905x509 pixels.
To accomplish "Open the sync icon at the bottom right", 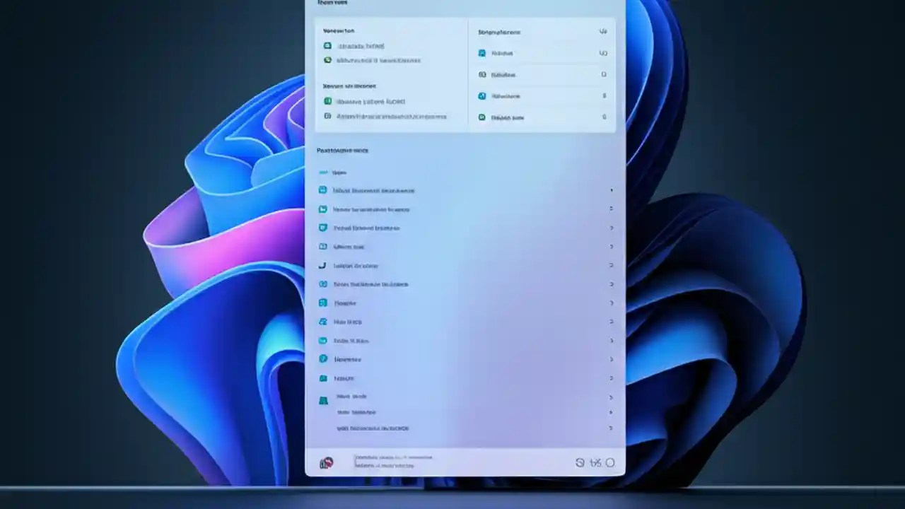I will click(580, 463).
